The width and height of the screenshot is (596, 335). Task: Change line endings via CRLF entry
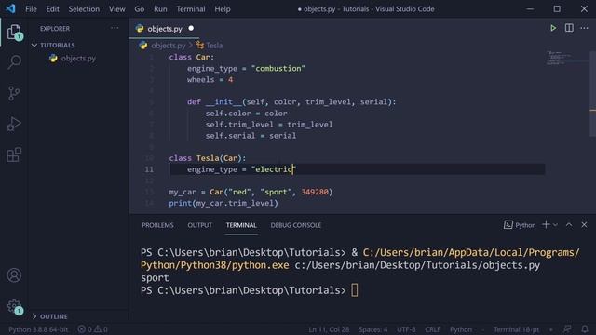click(432, 329)
